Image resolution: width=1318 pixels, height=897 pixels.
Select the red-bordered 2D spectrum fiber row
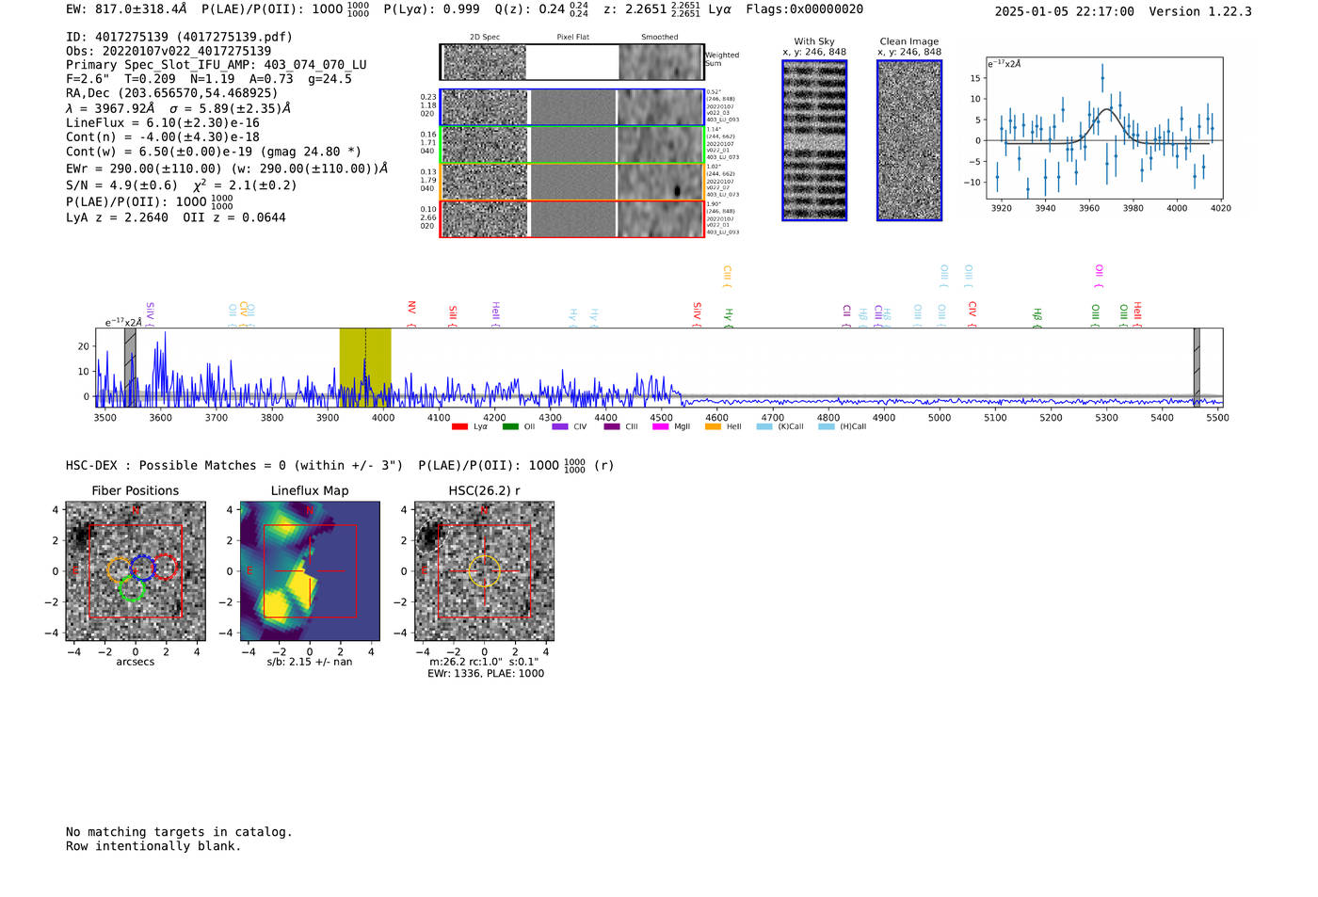point(572,218)
